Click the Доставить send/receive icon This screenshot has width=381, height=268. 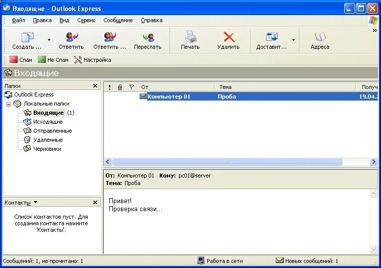pos(272,37)
